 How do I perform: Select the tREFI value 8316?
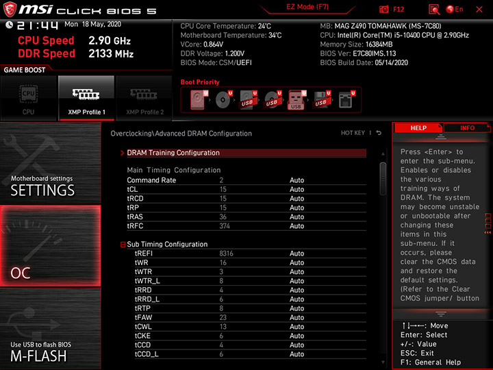click(226, 254)
